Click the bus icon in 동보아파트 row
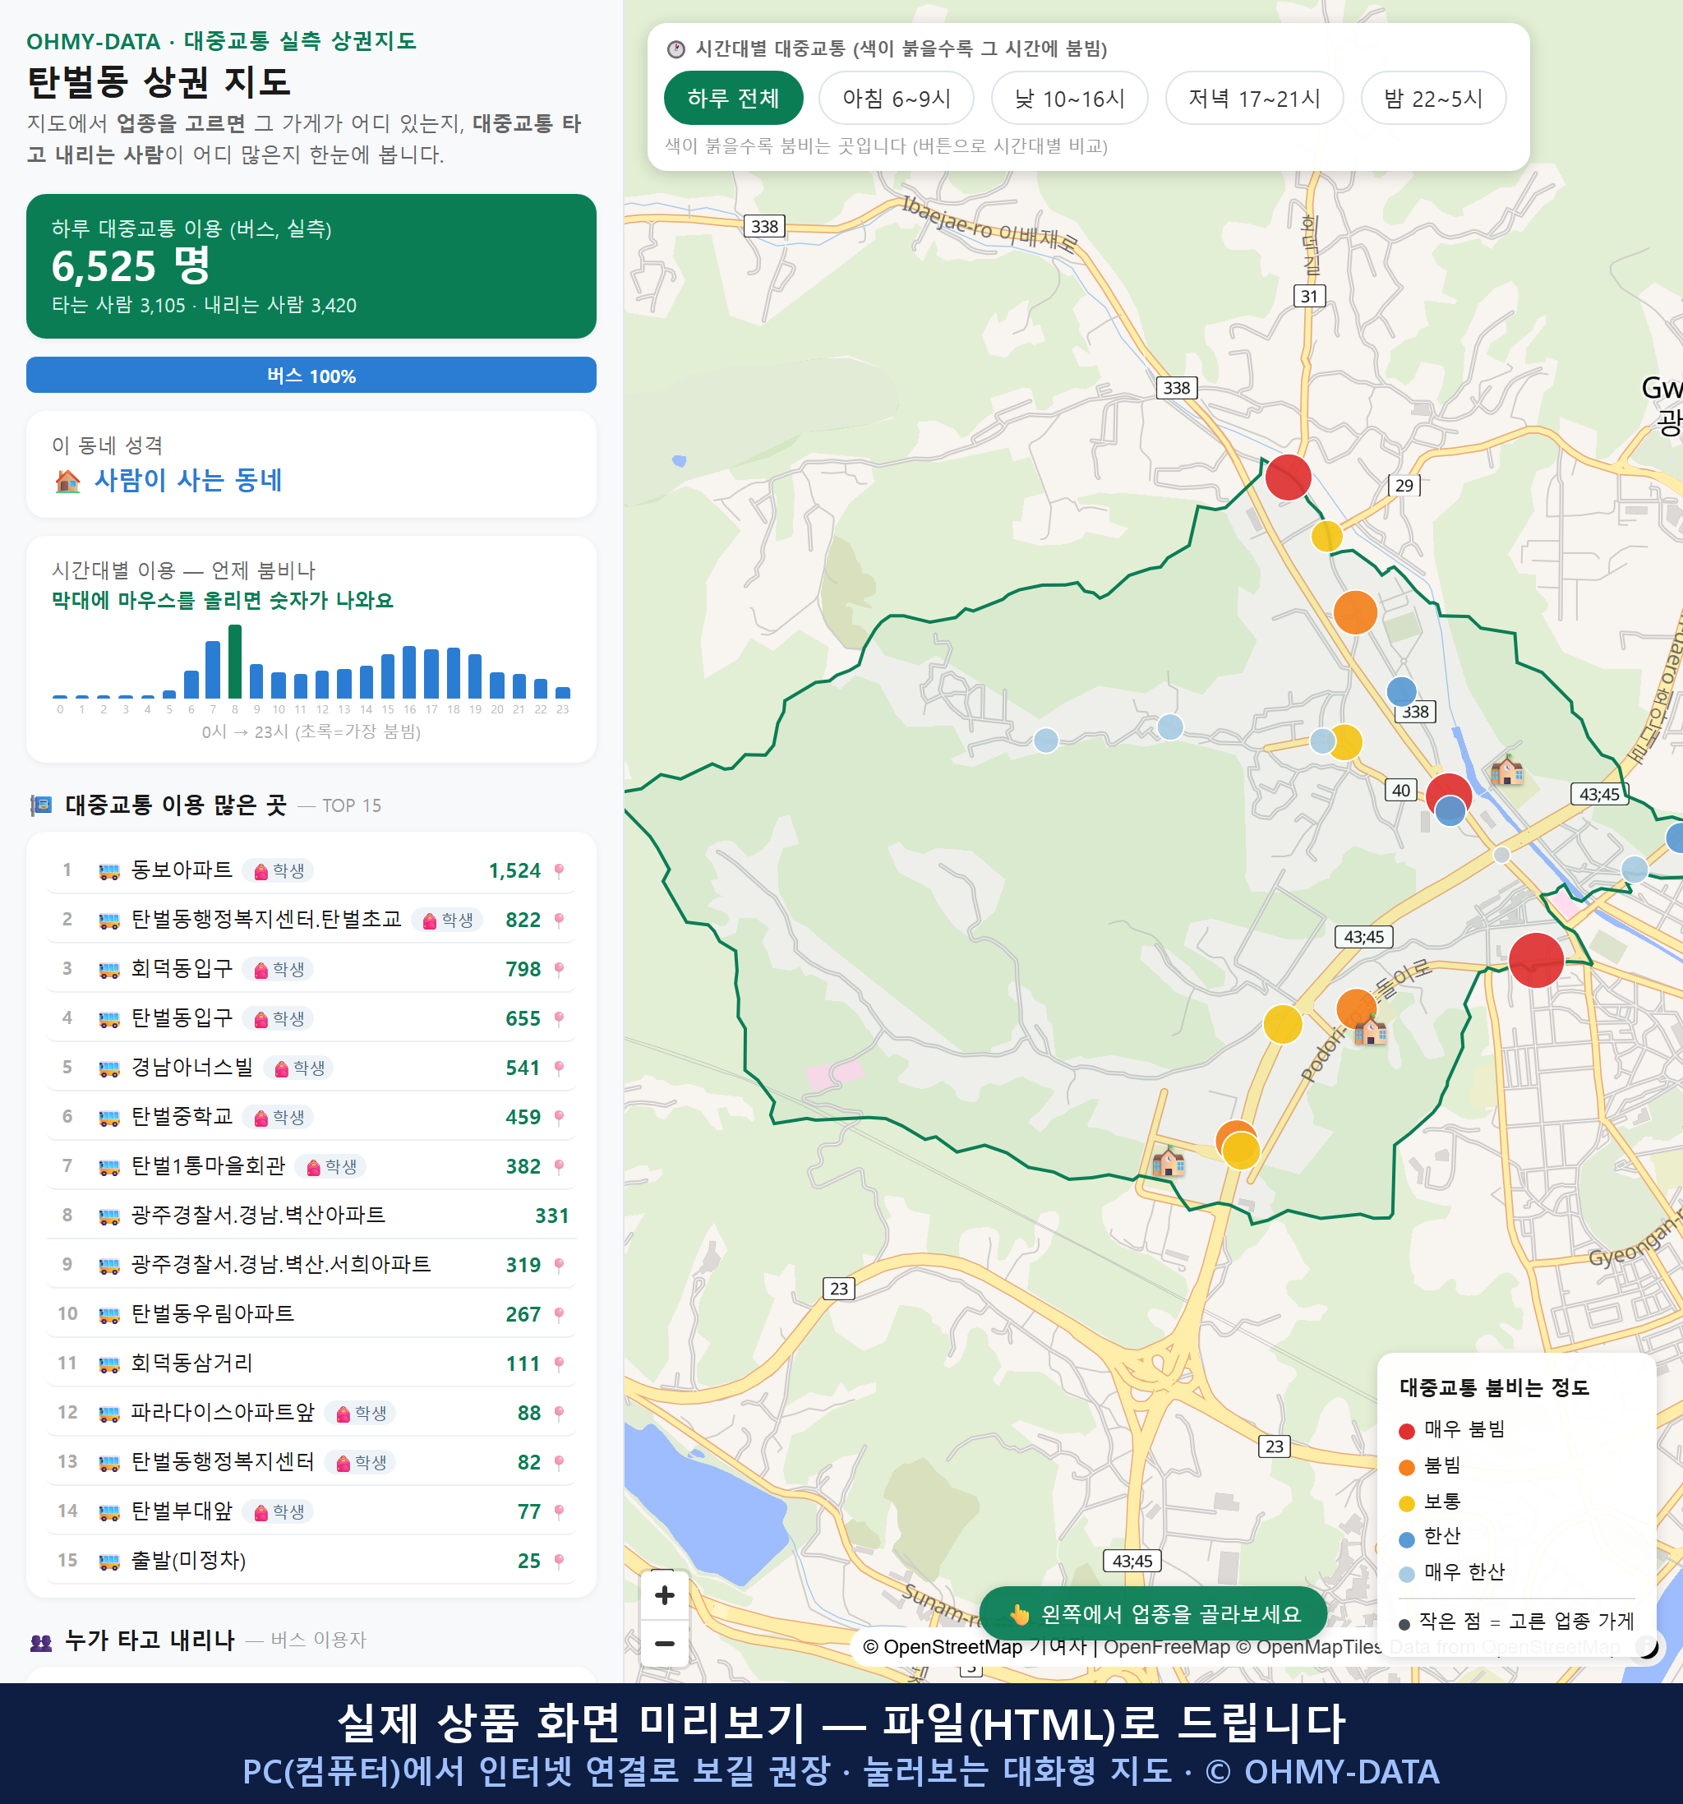This screenshot has width=1683, height=1804. pyautogui.click(x=108, y=871)
